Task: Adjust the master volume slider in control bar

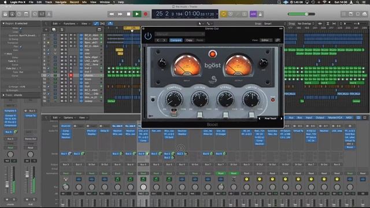Action: tap(302, 14)
